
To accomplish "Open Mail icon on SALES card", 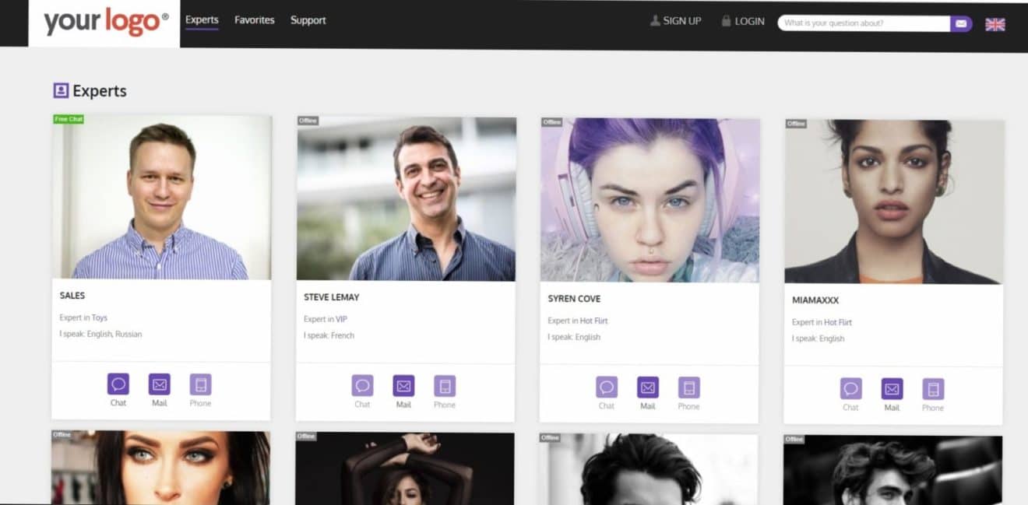I will pos(160,384).
